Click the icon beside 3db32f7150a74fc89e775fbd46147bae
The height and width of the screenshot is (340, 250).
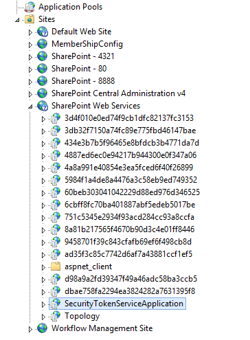click(x=56, y=131)
